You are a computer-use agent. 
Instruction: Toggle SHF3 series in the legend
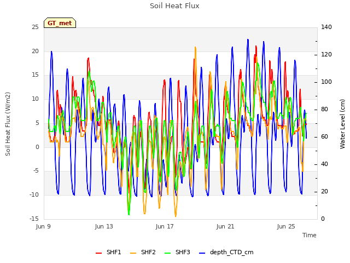177,252
